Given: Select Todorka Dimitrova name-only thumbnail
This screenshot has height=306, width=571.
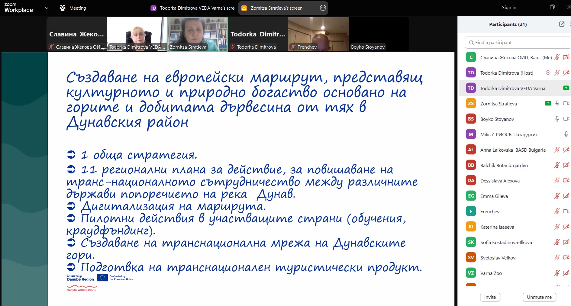Looking at the screenshot, I should pyautogui.click(x=258, y=34).
